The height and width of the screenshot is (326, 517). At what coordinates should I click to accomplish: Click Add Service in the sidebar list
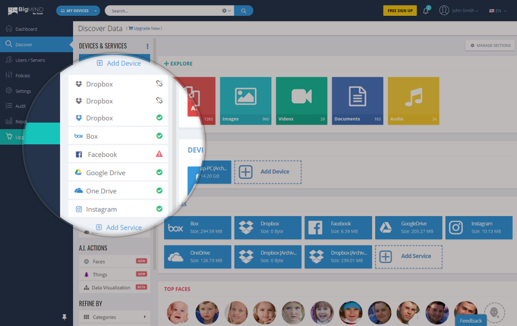pyautogui.click(x=119, y=228)
